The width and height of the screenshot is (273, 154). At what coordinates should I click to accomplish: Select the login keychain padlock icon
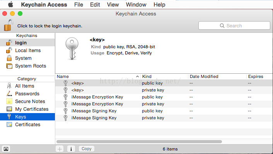click(x=9, y=42)
